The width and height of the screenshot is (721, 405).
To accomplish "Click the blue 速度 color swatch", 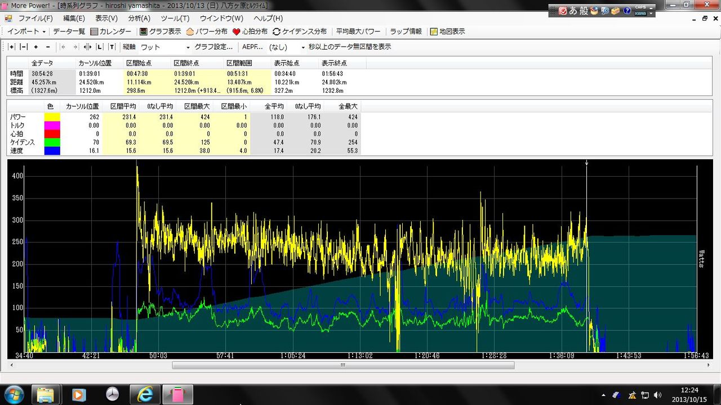I will pyautogui.click(x=52, y=151).
